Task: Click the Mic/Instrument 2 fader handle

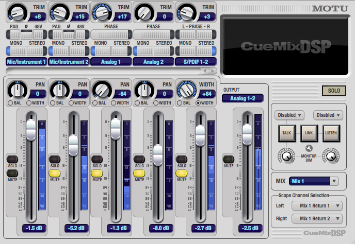Action: pyautogui.click(x=74, y=141)
